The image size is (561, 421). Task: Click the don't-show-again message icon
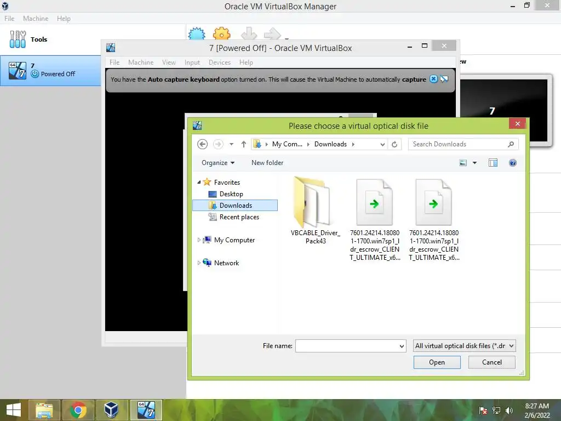444,79
